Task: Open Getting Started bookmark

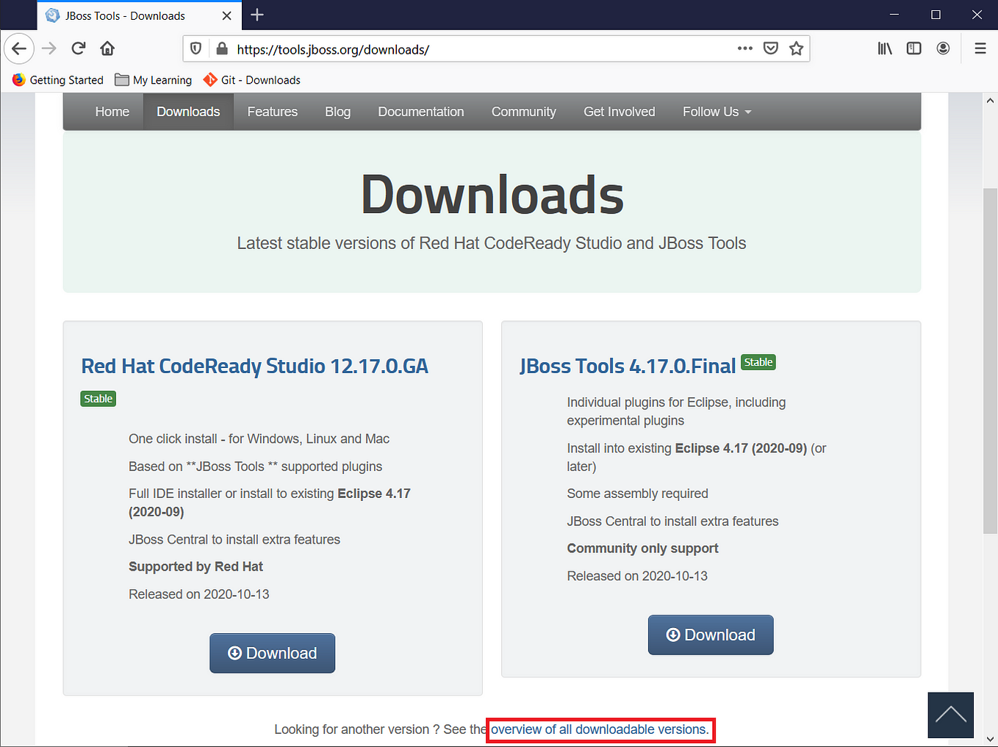Action: (x=58, y=80)
